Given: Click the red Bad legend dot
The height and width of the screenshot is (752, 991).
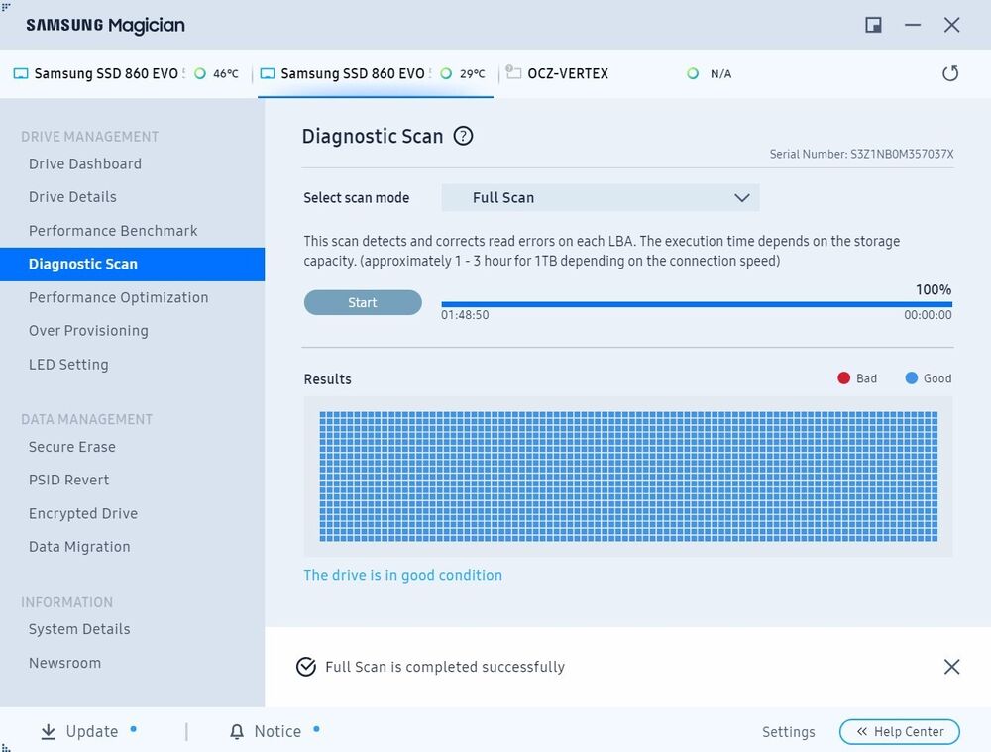Looking at the screenshot, I should click(x=843, y=377).
